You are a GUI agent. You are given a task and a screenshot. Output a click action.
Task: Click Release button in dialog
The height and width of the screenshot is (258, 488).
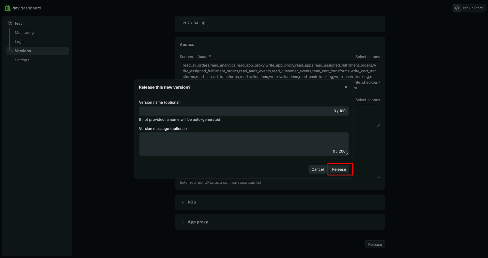[339, 169]
